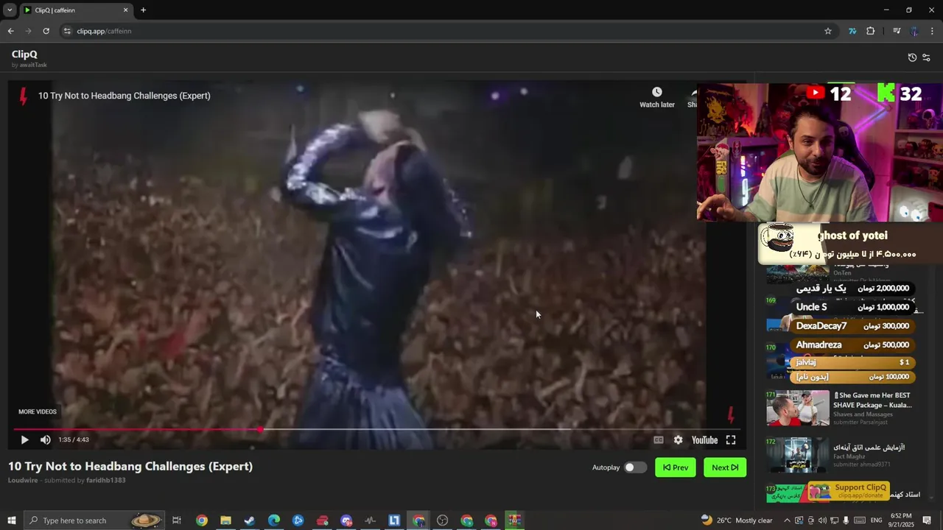Show hidden system tray icons

pyautogui.click(x=787, y=520)
